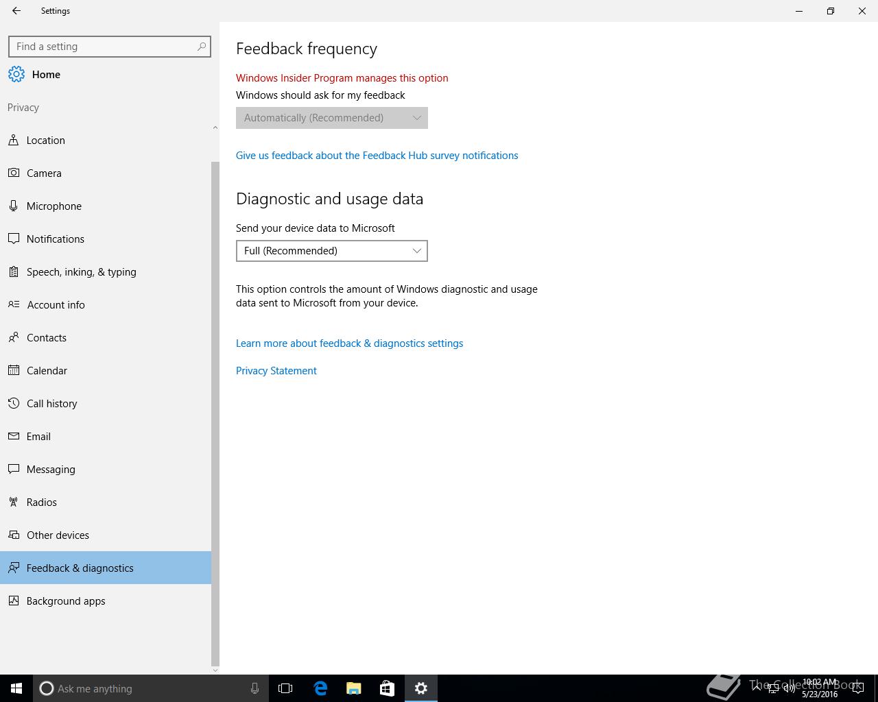Show hidden system tray icons chevron
The image size is (878, 702).
click(x=756, y=688)
